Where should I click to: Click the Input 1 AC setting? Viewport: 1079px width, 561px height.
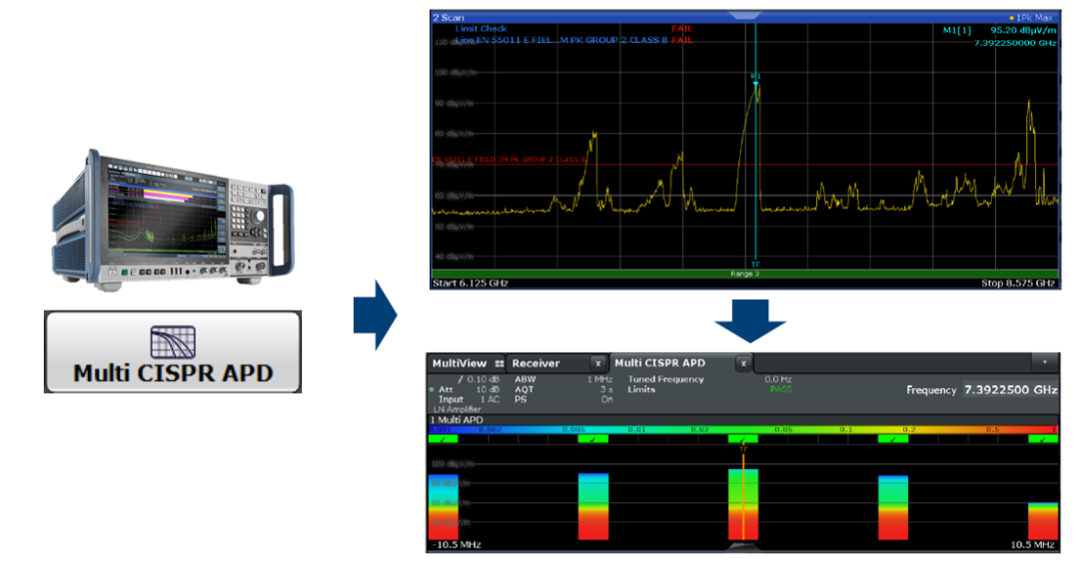click(x=469, y=399)
